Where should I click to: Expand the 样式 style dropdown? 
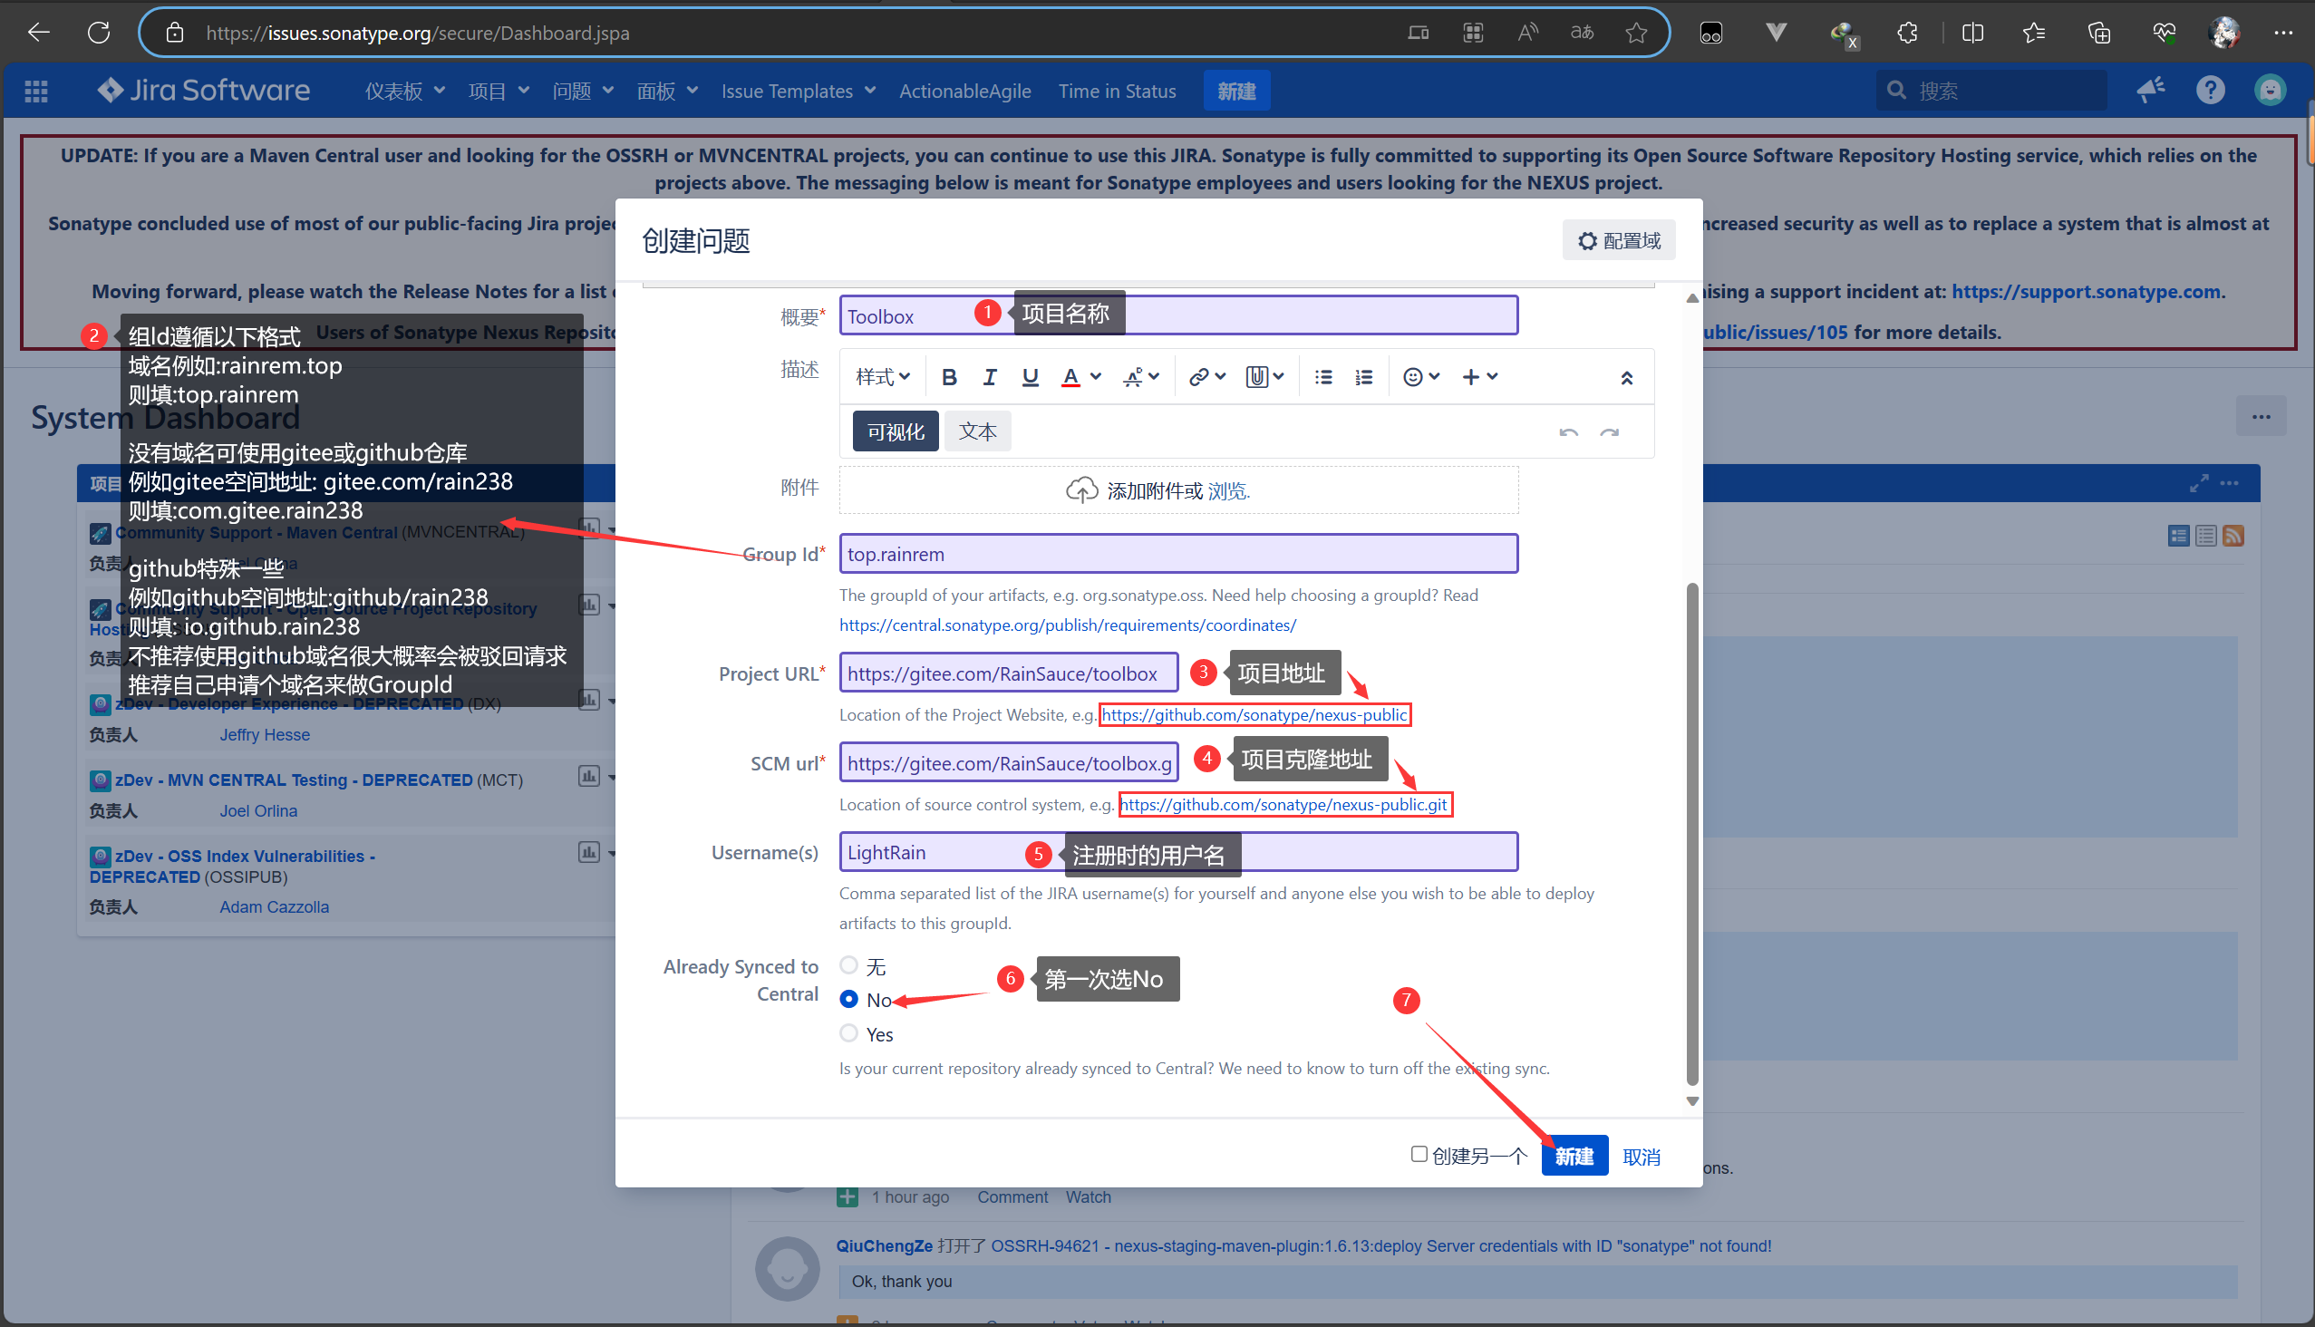click(882, 376)
